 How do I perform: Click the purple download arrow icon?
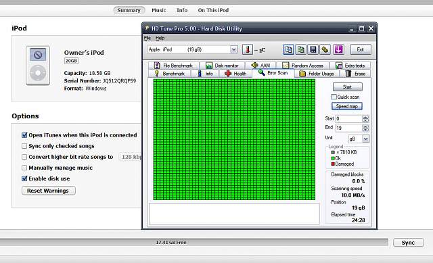338,49
